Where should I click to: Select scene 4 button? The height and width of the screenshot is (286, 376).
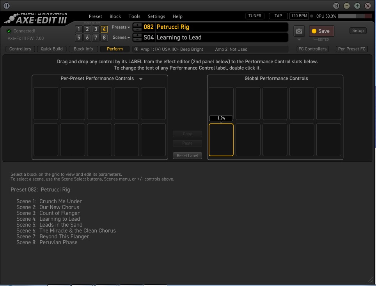pos(104,29)
